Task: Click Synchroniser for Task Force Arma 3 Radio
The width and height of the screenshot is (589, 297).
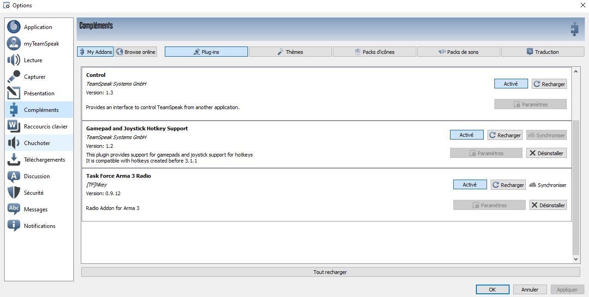Action: 547,185
